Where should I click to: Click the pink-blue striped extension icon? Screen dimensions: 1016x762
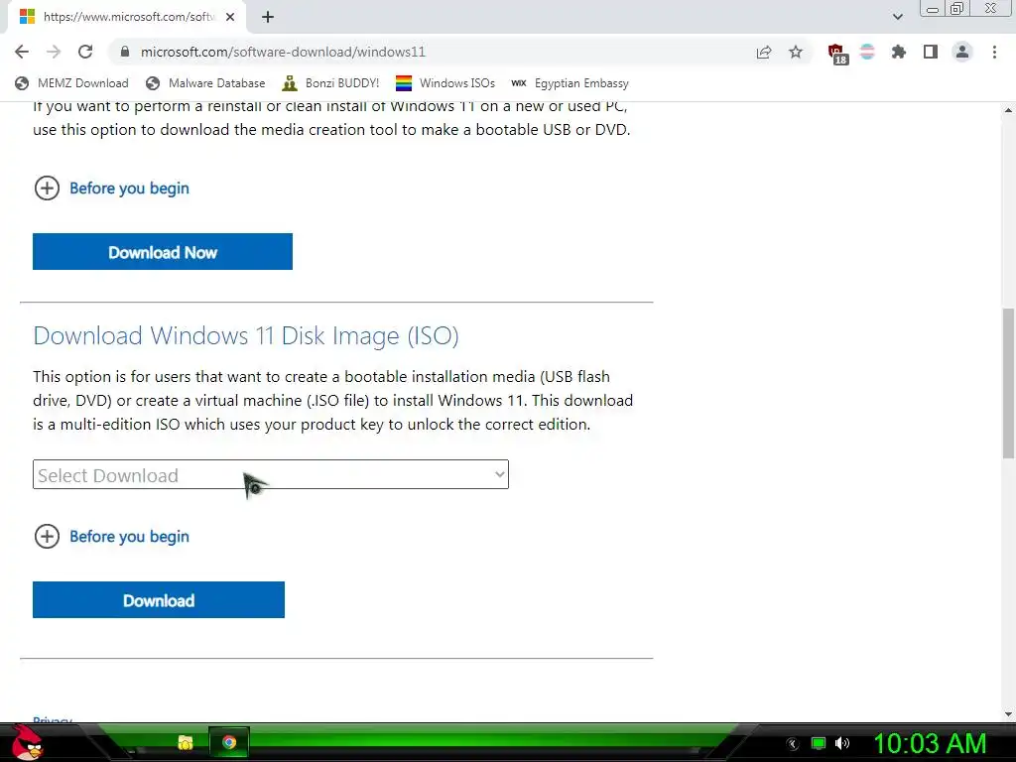[867, 52]
